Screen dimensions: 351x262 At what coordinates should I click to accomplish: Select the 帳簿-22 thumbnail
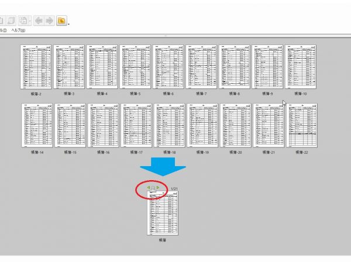pyautogui.click(x=301, y=125)
